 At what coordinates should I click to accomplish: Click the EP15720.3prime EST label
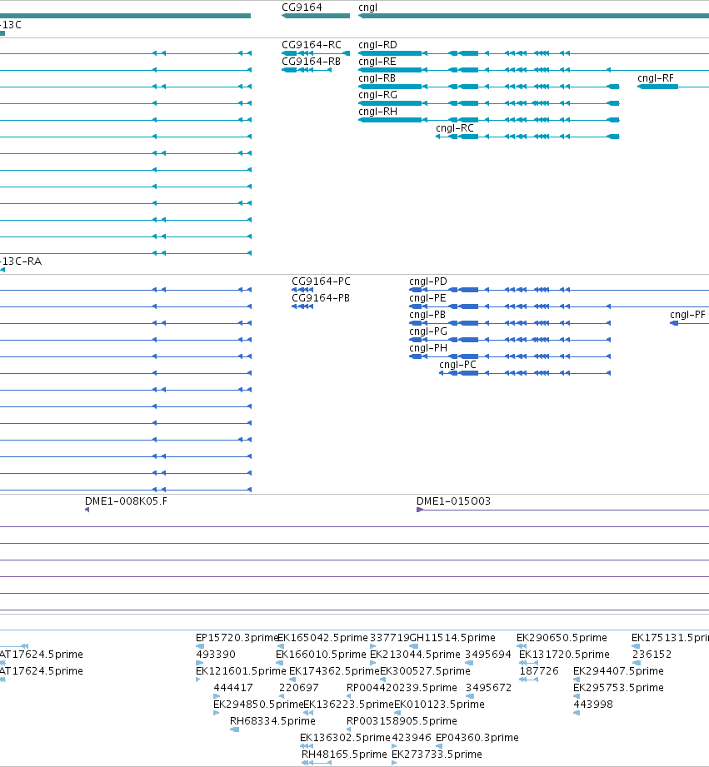[x=237, y=637]
